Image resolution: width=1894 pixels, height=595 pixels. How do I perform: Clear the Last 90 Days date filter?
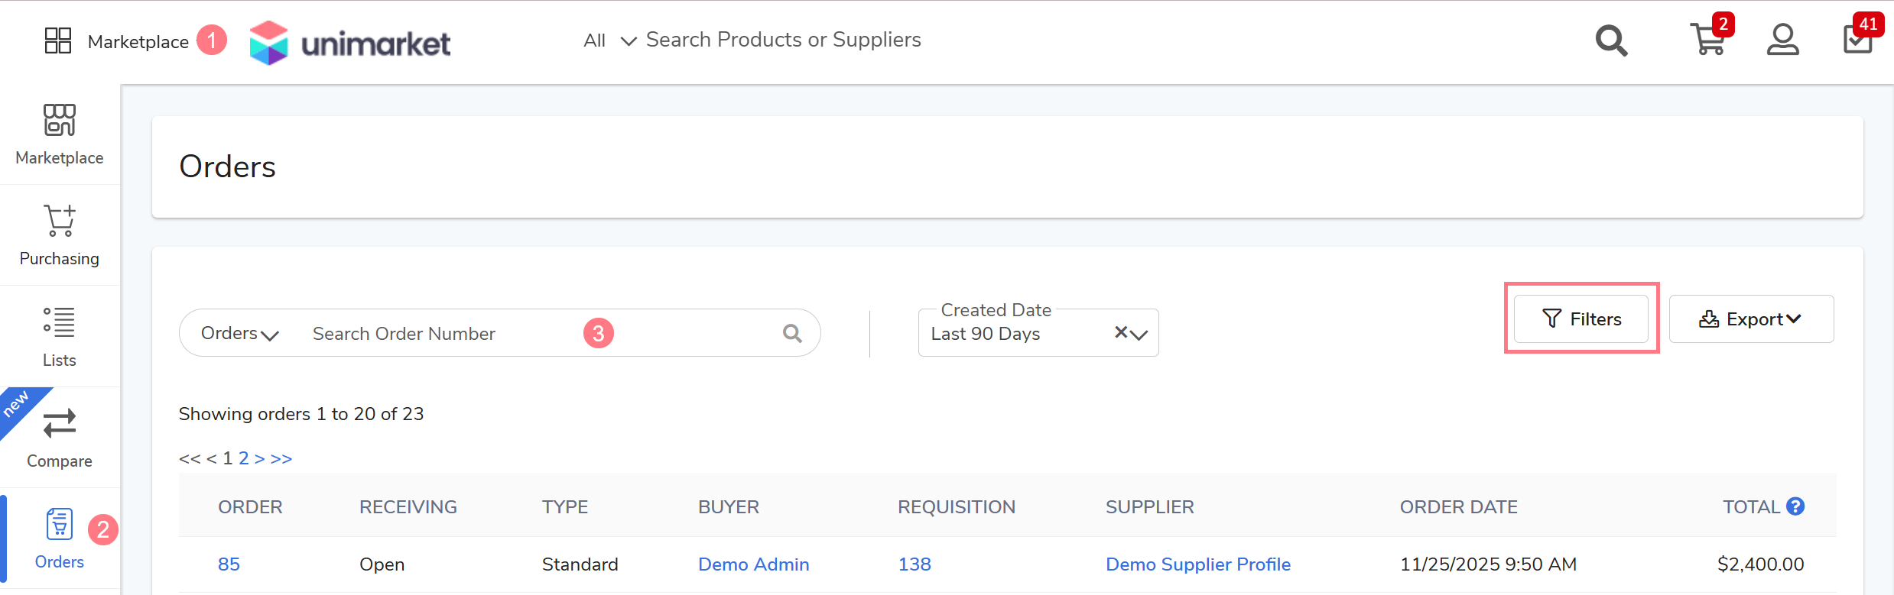coord(1120,332)
